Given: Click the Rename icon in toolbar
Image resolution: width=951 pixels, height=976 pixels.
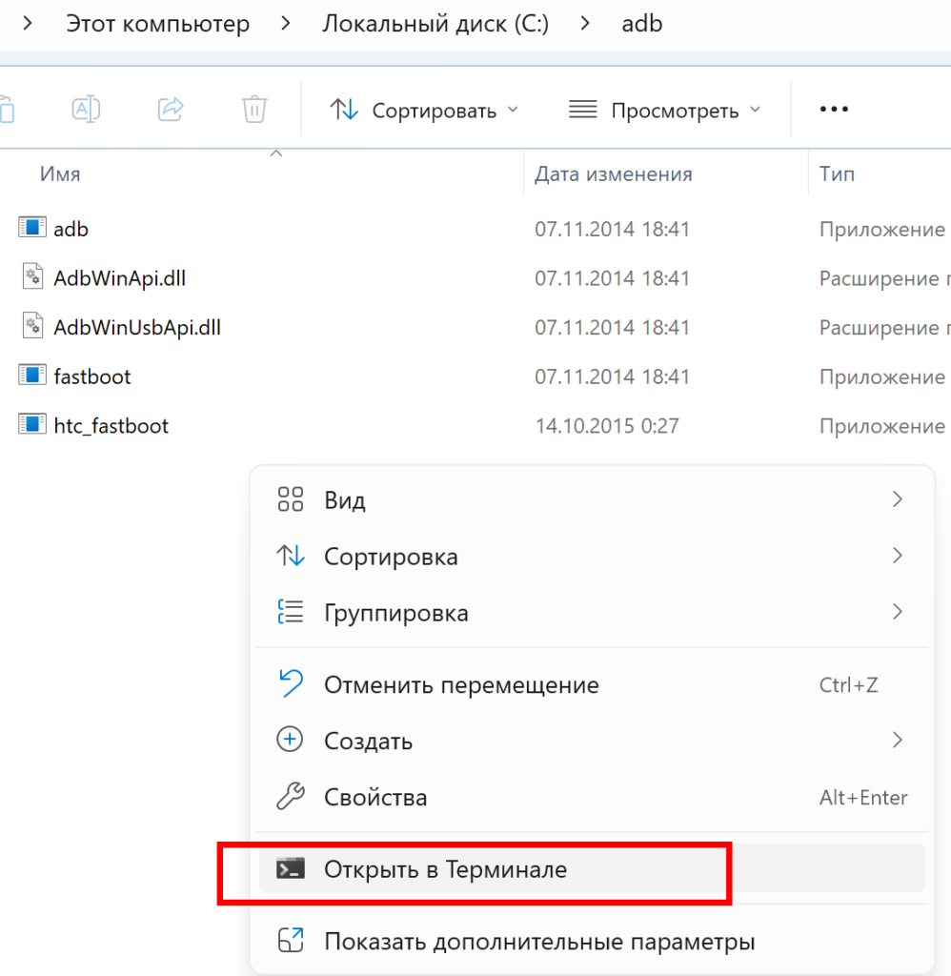Looking at the screenshot, I should 86,109.
